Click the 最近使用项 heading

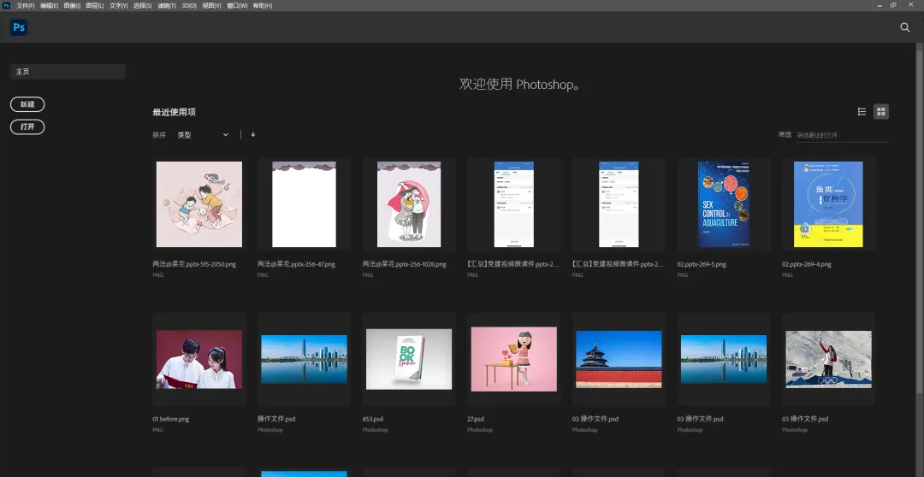[x=174, y=112]
